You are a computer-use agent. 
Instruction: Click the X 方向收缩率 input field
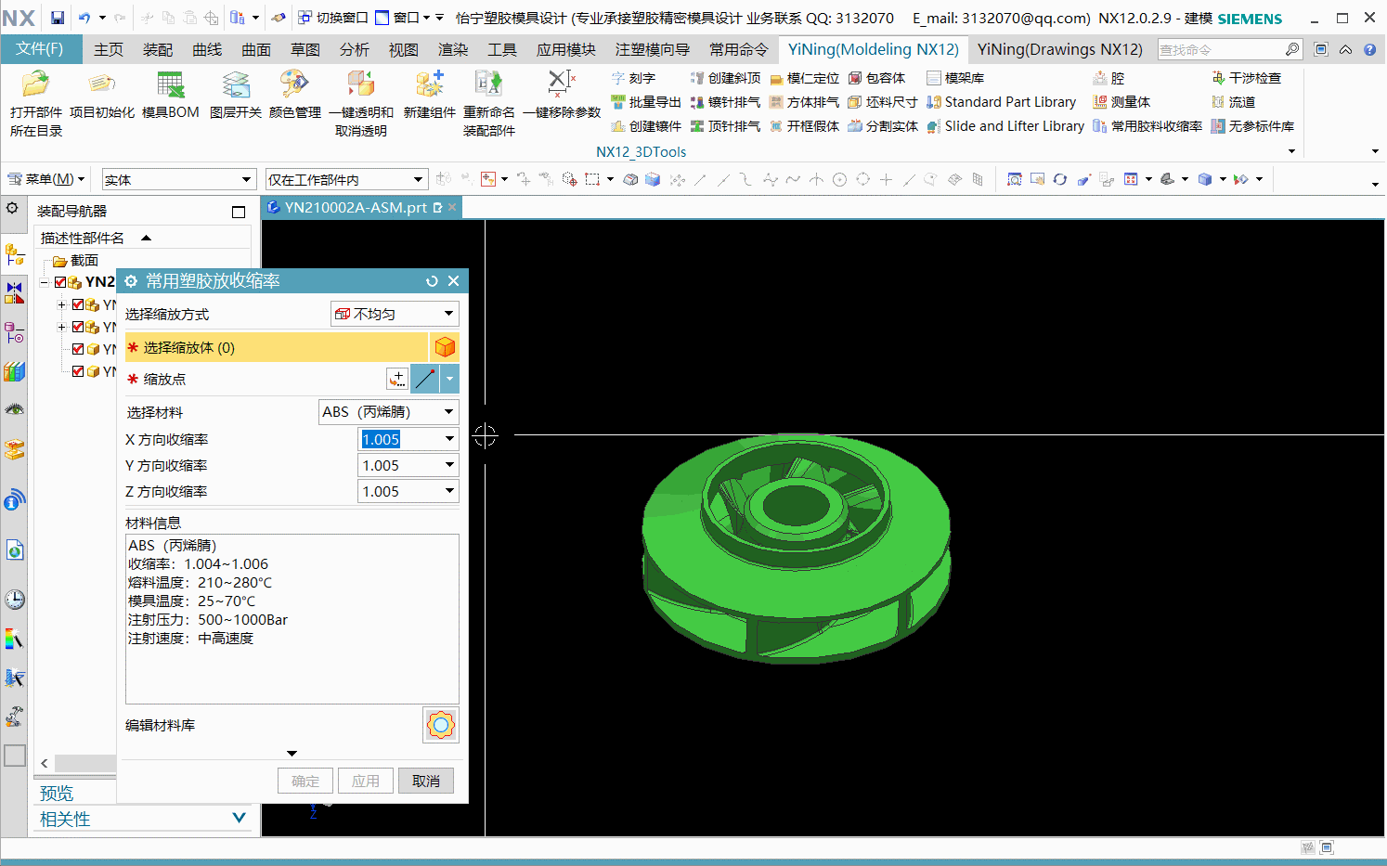(x=400, y=439)
